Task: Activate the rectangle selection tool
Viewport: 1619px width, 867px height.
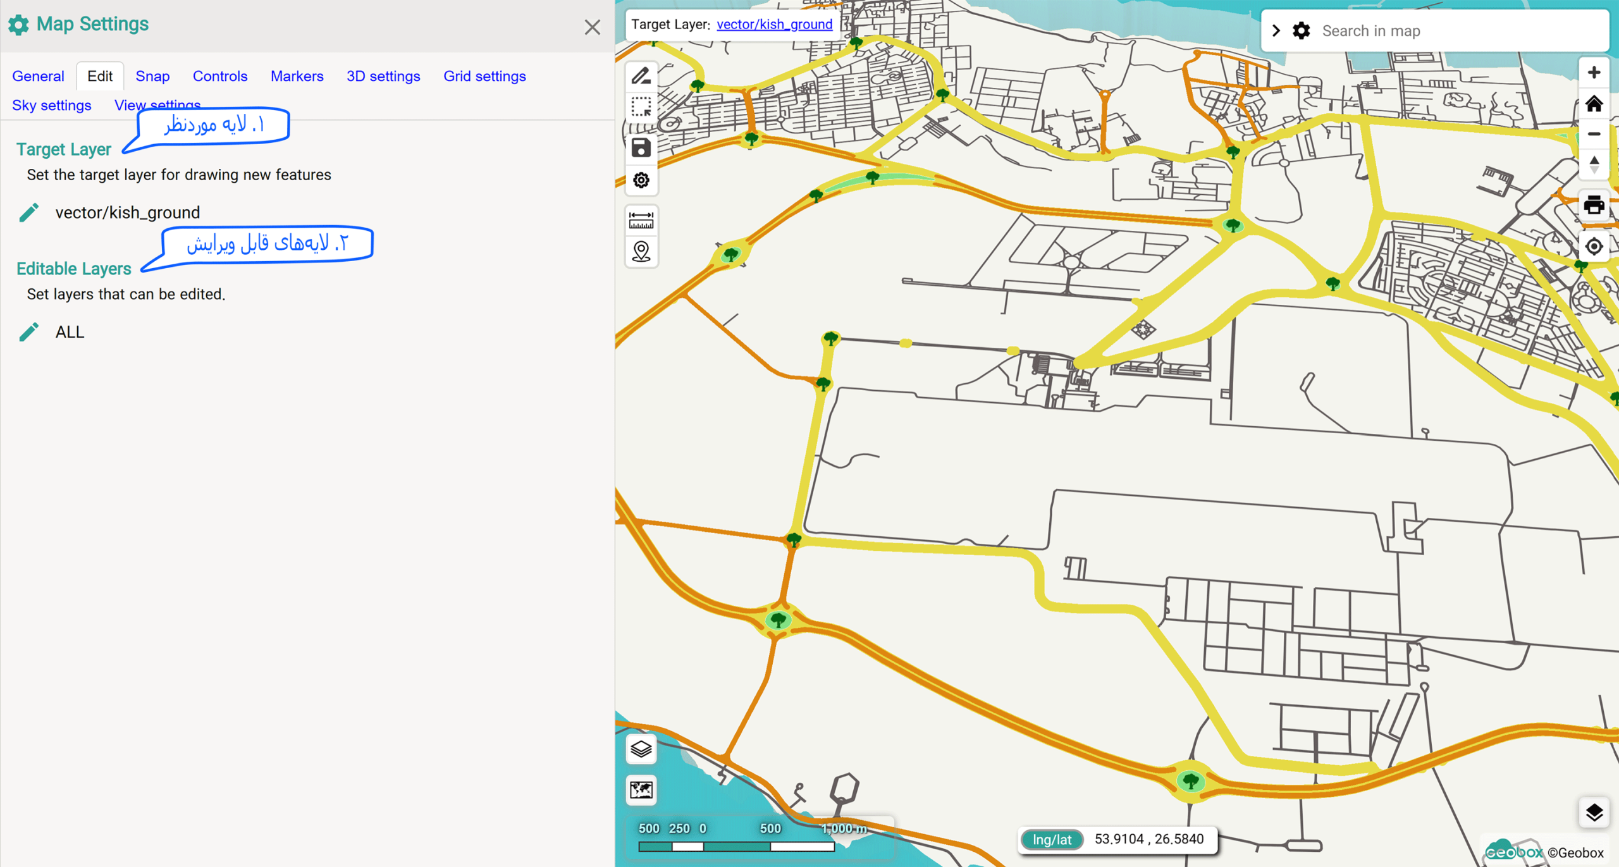Action: [x=641, y=107]
